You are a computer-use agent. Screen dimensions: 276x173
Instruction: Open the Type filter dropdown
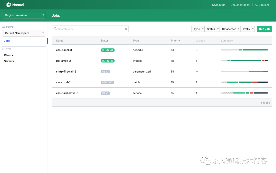[198, 29]
